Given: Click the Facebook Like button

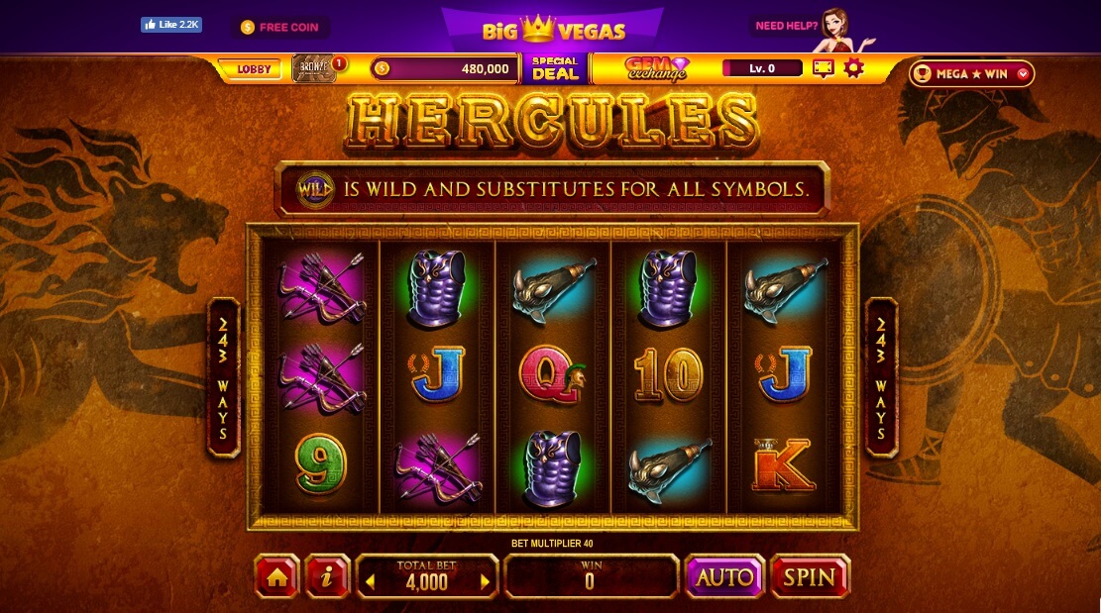Looking at the screenshot, I should [x=171, y=25].
